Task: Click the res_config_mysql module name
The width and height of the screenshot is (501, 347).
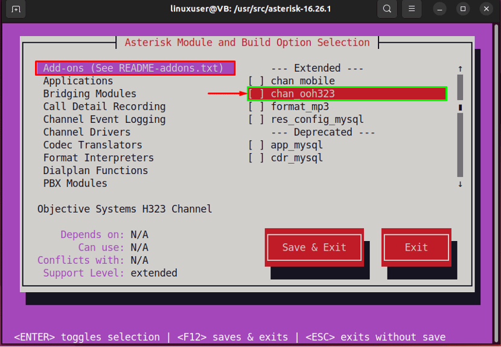Action: (x=318, y=120)
